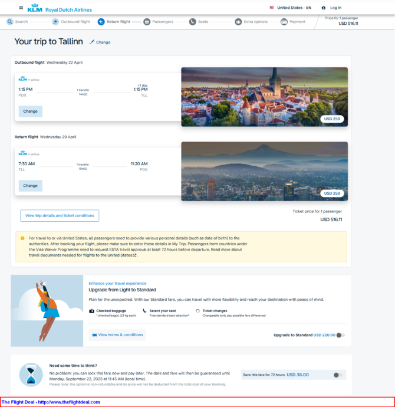Go to the Return flight step
395x407 pixels.
114,22
